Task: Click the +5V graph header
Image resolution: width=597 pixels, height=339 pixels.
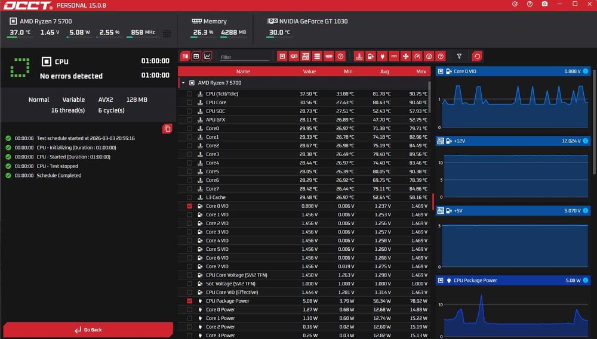Action: (513, 210)
